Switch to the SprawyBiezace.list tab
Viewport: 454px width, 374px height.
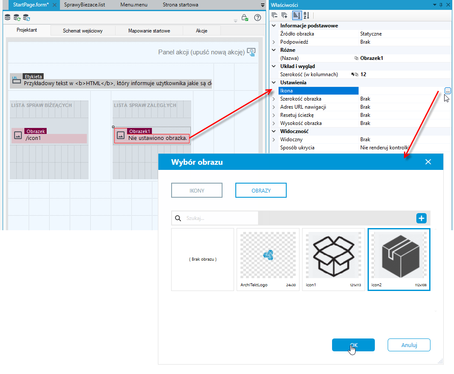tap(85, 5)
